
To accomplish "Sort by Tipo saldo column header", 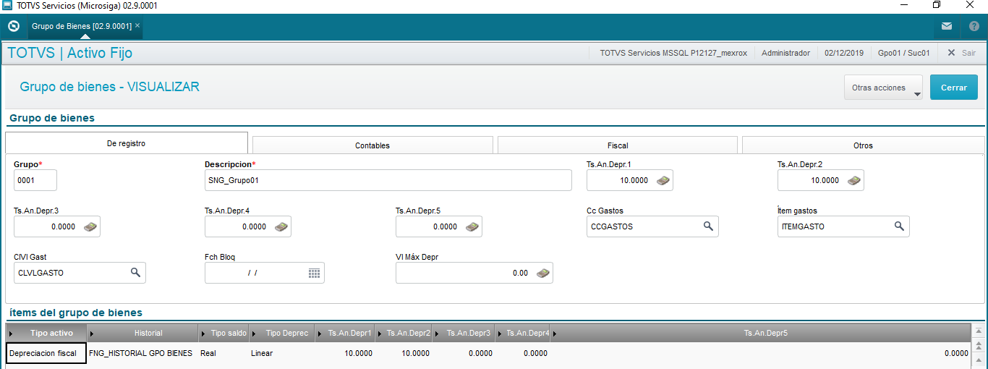I will [223, 333].
